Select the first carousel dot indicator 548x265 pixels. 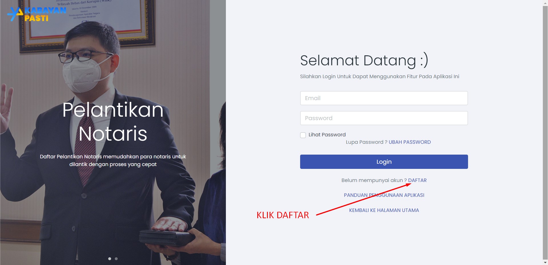click(x=110, y=259)
